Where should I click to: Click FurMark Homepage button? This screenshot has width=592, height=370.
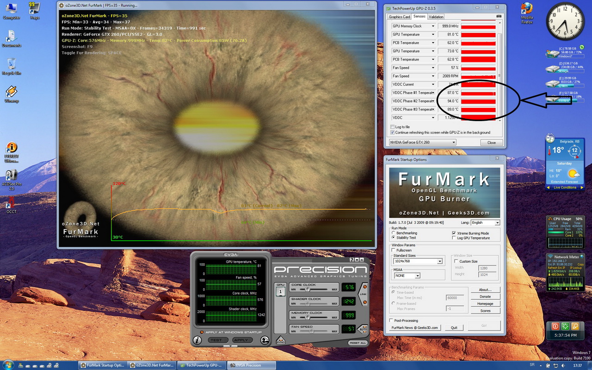click(x=486, y=303)
